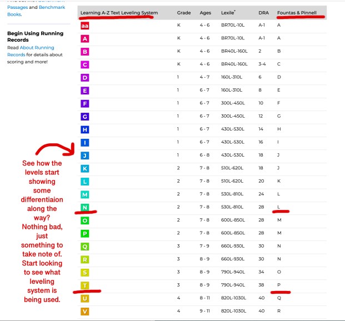Screen dimensions: 345x321
Task: Open the level V orange badge
Action: (84, 311)
